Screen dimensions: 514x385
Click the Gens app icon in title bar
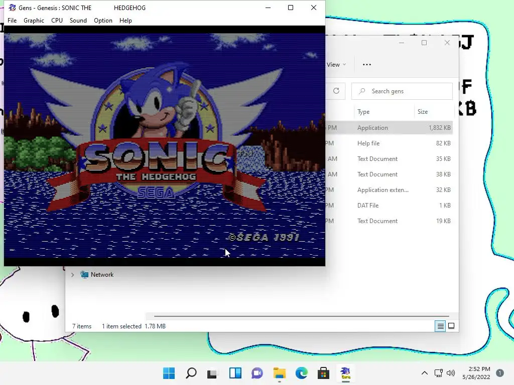(12, 8)
